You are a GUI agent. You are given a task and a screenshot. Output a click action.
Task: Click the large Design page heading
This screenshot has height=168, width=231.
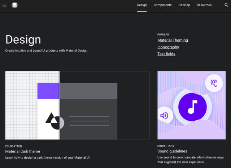(23, 40)
